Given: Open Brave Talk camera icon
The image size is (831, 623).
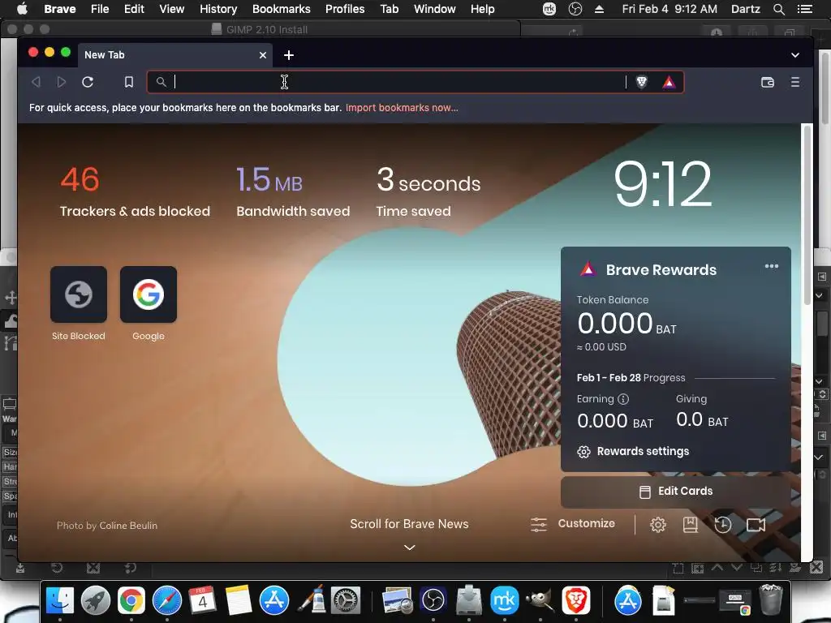Looking at the screenshot, I should coord(756,525).
